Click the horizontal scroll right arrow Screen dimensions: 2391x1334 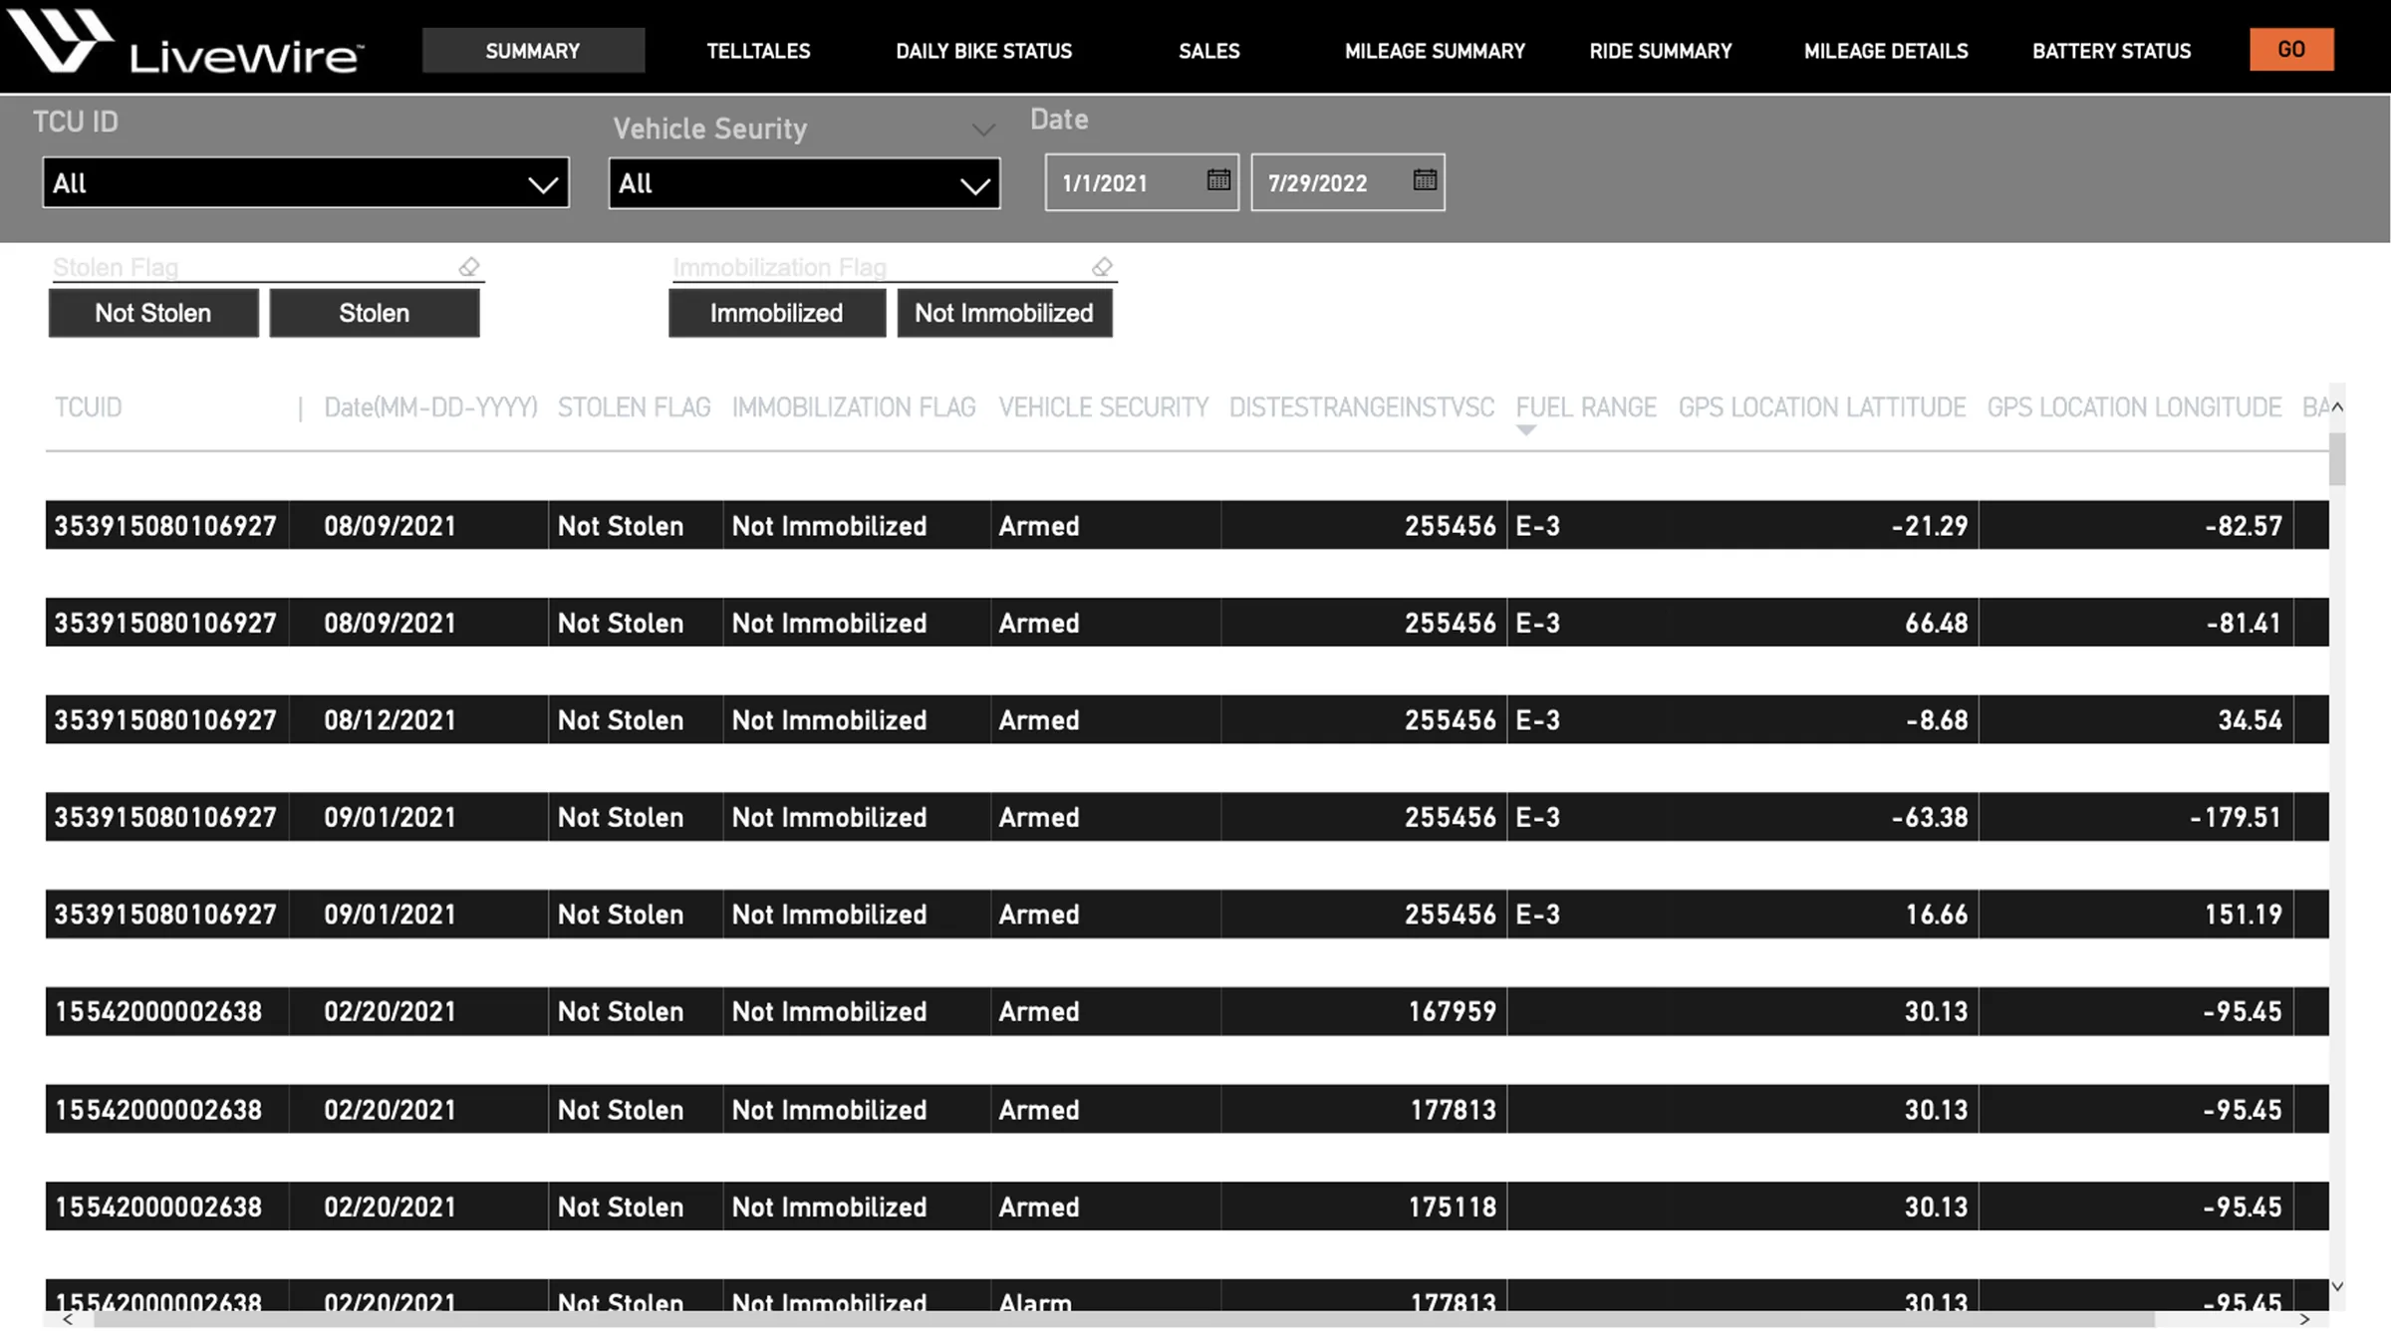tap(2304, 1319)
